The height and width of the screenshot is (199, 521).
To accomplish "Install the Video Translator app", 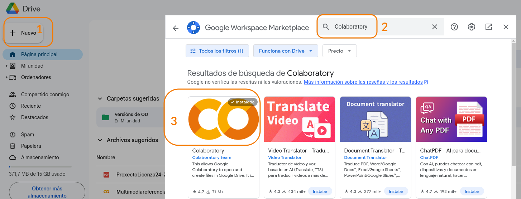I will pyautogui.click(x=320, y=191).
